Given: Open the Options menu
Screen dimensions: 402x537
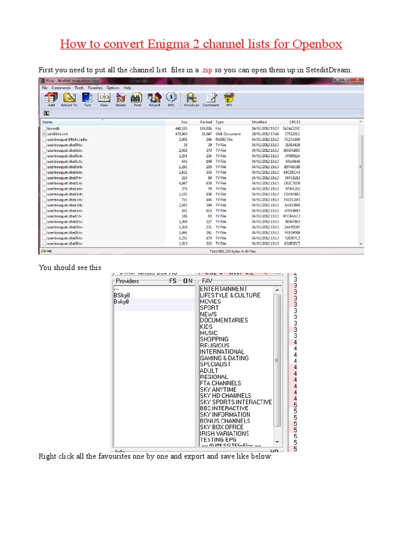Looking at the screenshot, I should point(113,88).
